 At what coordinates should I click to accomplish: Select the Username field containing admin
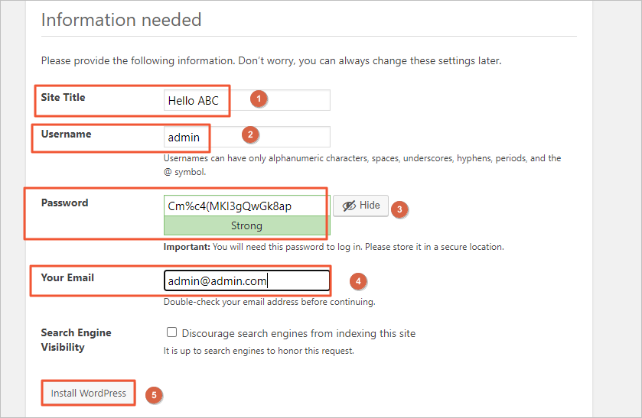[x=247, y=137]
